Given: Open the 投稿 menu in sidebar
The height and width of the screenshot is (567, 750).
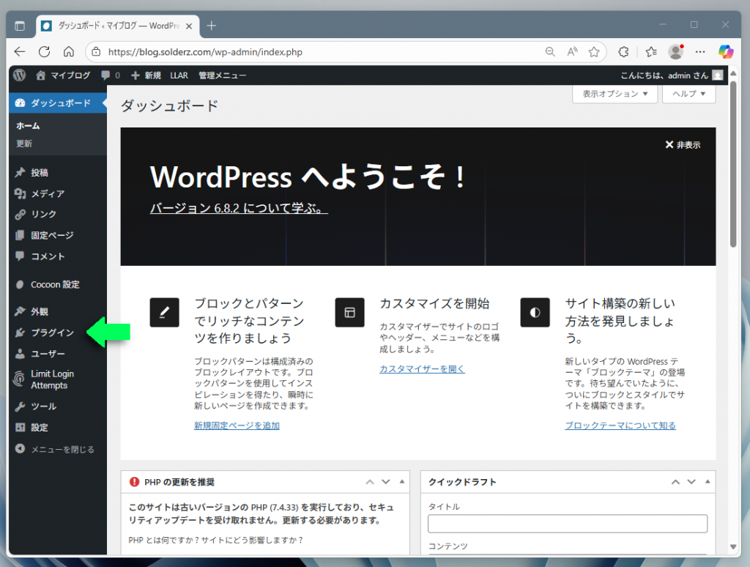Looking at the screenshot, I should 40,173.
